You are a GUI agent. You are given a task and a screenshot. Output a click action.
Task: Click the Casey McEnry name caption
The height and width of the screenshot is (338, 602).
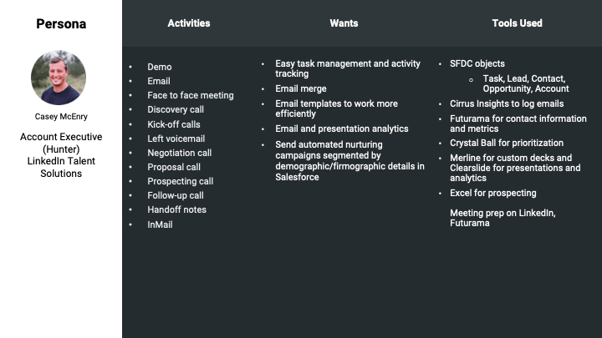[59, 116]
